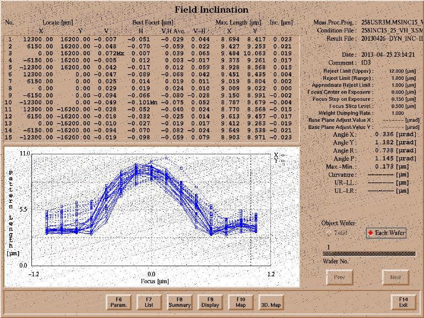Open F9 Display options
Screen dimensions: 424x318
tap(210, 301)
